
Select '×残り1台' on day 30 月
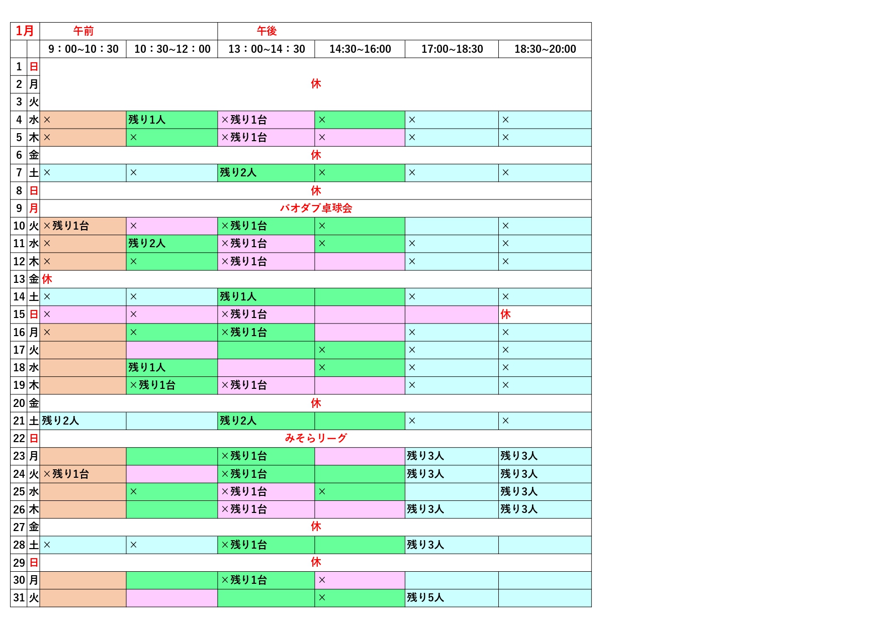click(x=244, y=580)
